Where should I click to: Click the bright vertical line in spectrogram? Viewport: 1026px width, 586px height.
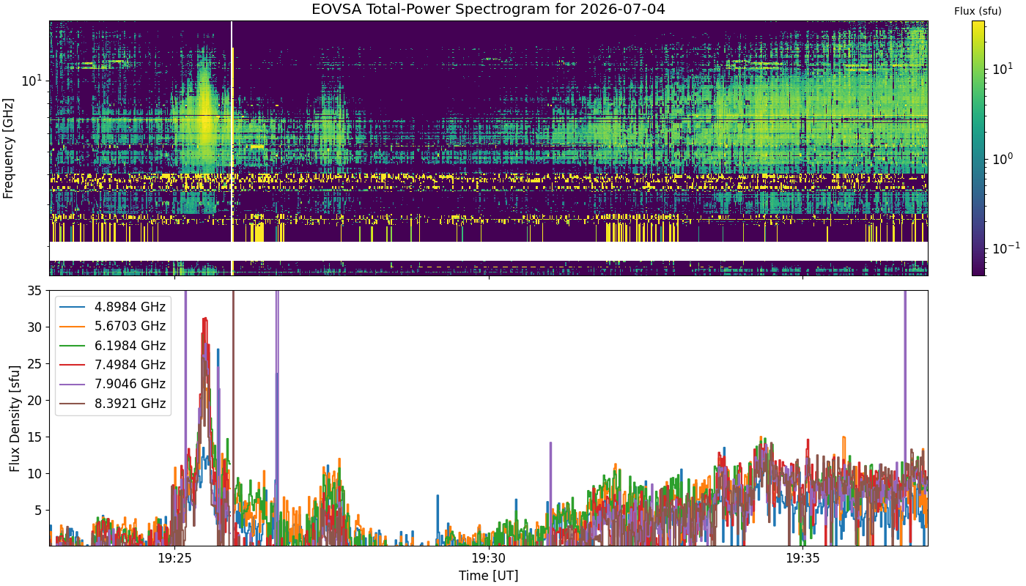pos(232,148)
